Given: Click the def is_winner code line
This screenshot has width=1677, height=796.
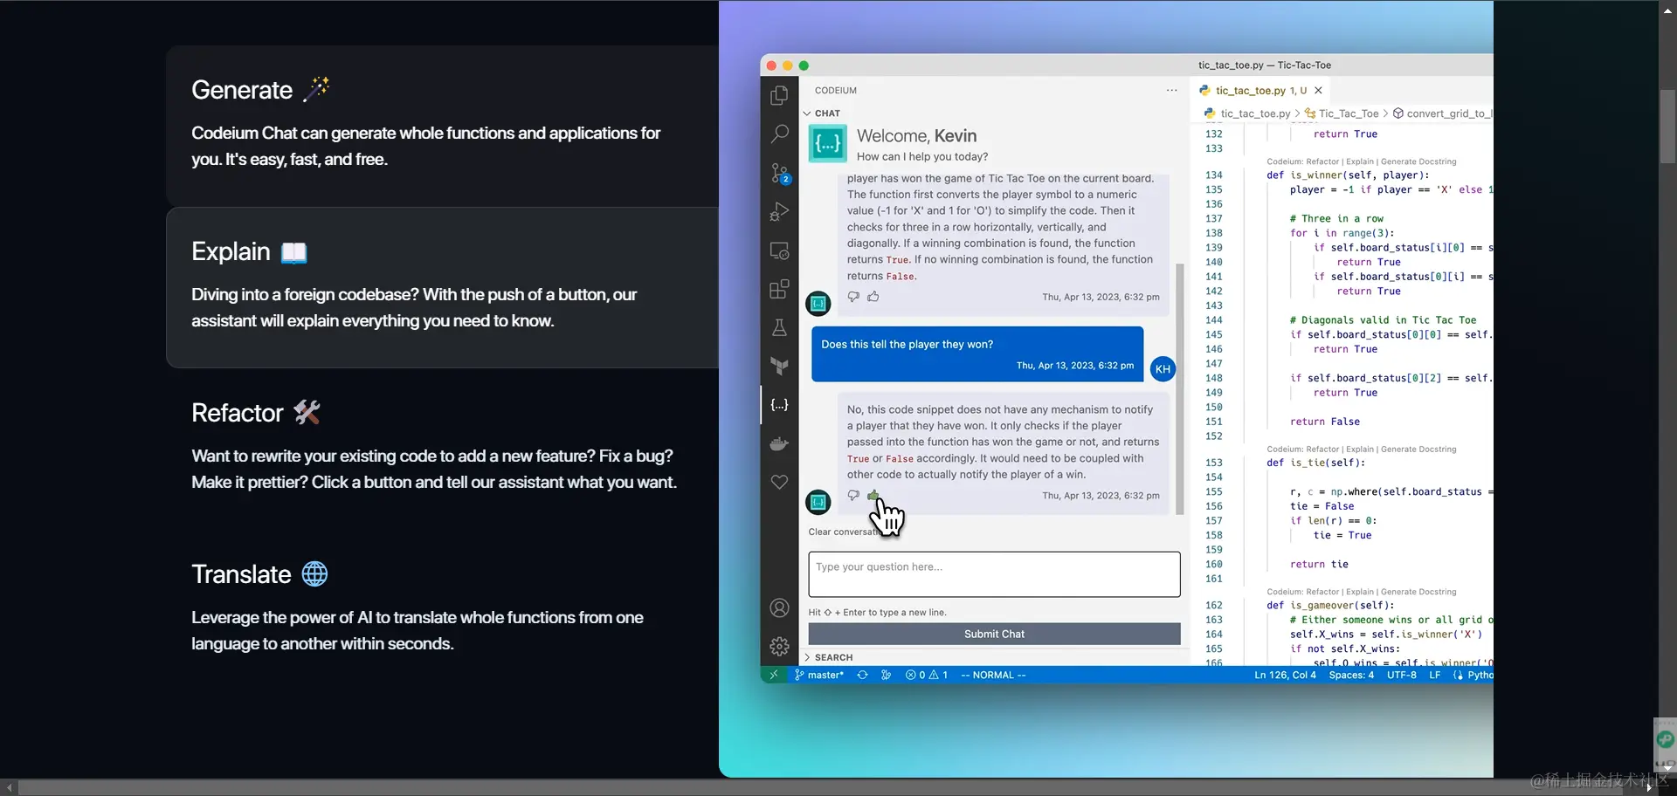Looking at the screenshot, I should click(x=1348, y=175).
